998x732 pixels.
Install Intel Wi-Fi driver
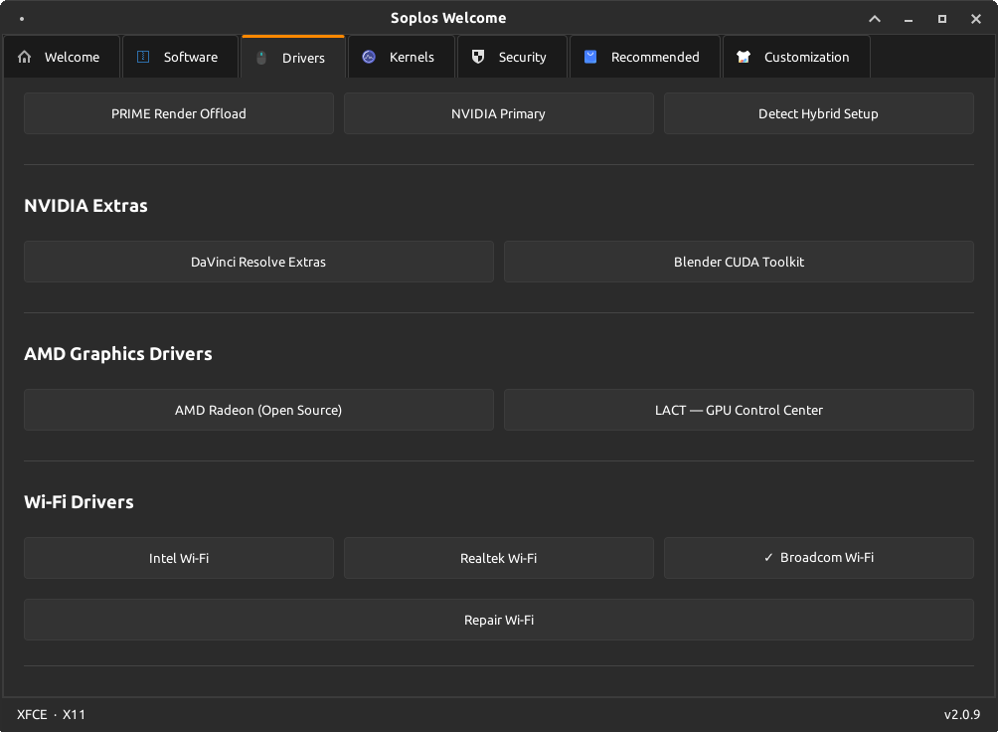(179, 558)
